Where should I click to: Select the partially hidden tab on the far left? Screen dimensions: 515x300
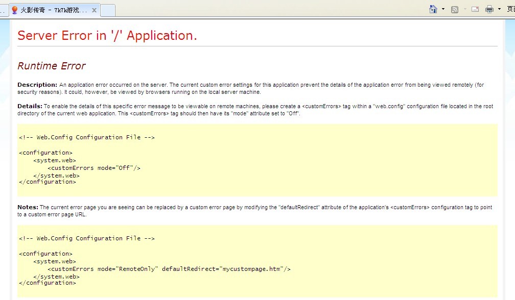(4, 10)
